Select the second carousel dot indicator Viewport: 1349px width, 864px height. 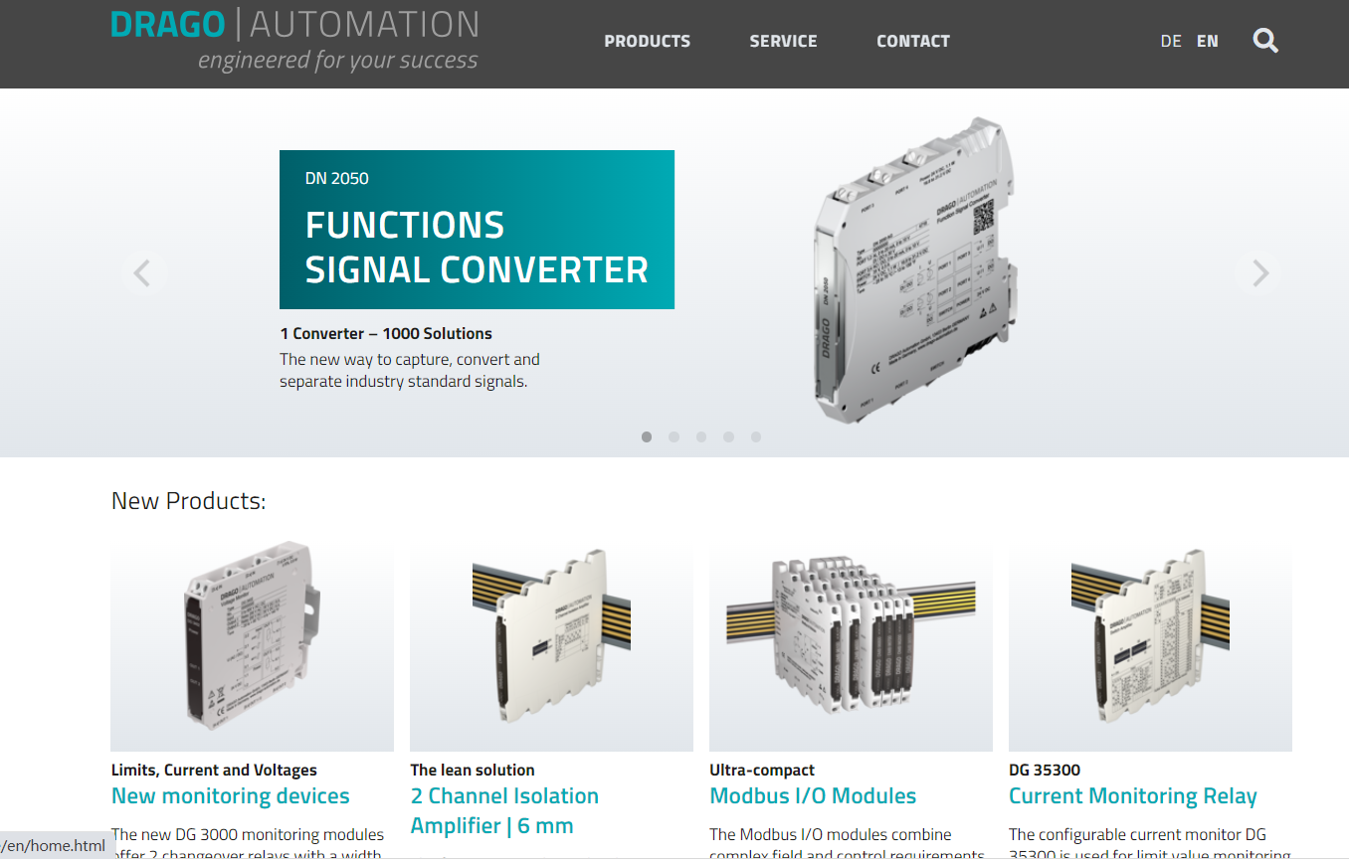[x=674, y=436]
